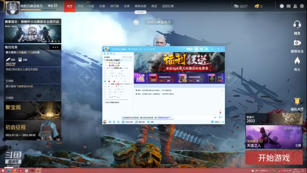Claim the first reward card's button

tap(168, 81)
